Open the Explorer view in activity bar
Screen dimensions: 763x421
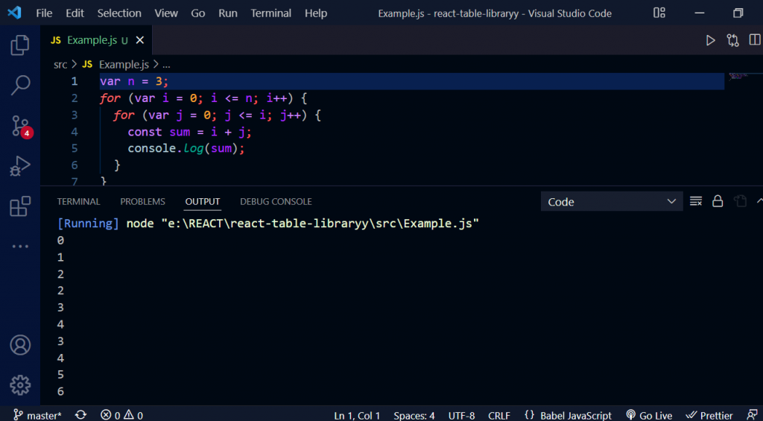20,46
